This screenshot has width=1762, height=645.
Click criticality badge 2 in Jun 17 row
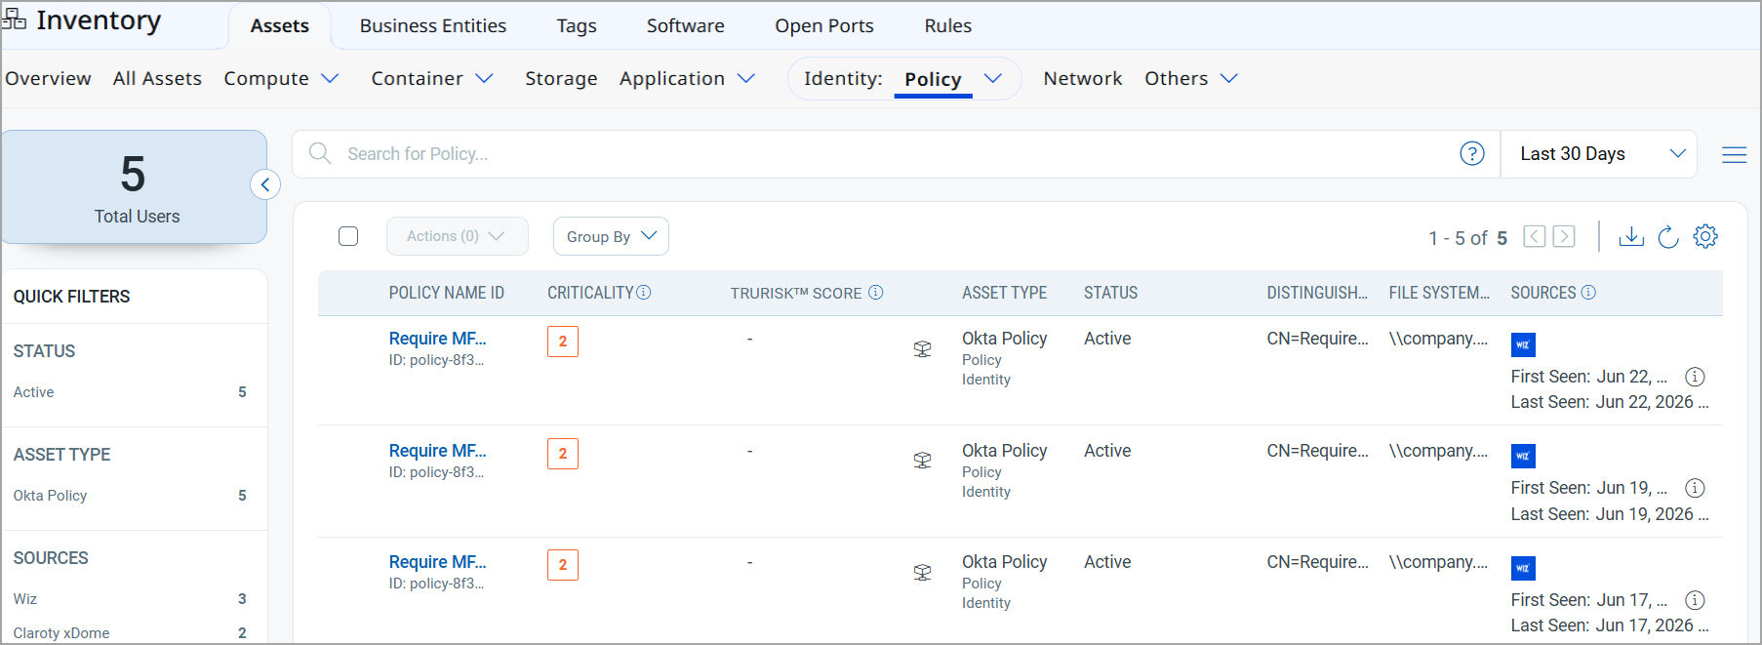563,565
